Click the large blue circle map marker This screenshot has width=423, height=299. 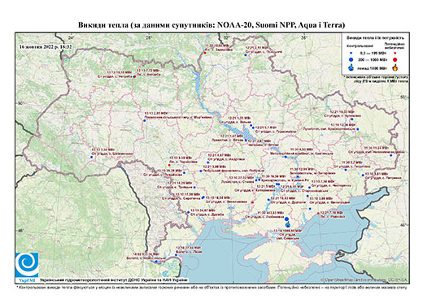coord(286,219)
